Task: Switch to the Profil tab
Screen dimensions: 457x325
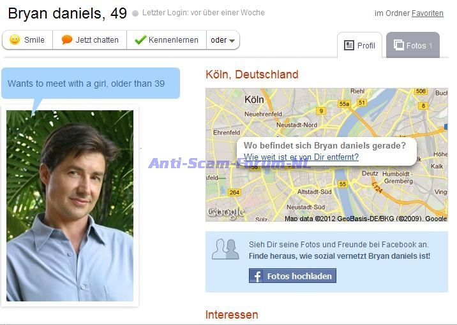Action: (359, 45)
